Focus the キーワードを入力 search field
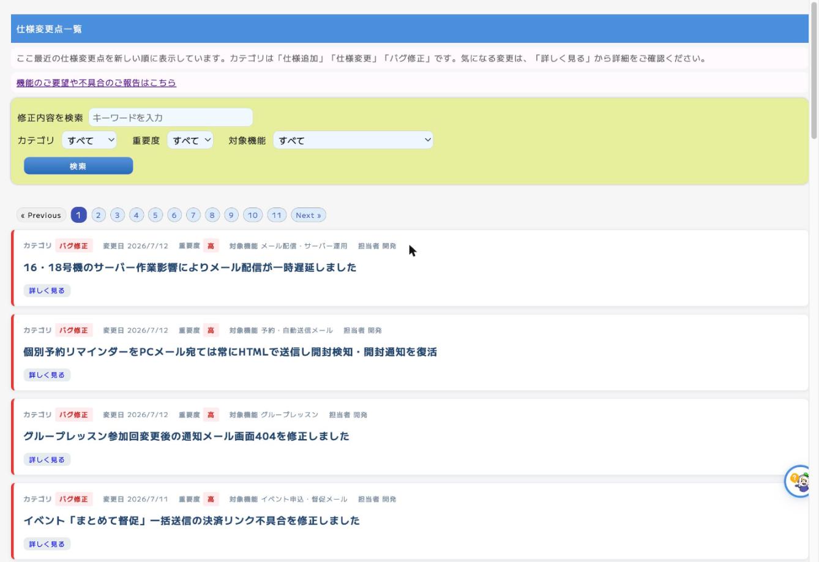The image size is (819, 562). point(171,118)
